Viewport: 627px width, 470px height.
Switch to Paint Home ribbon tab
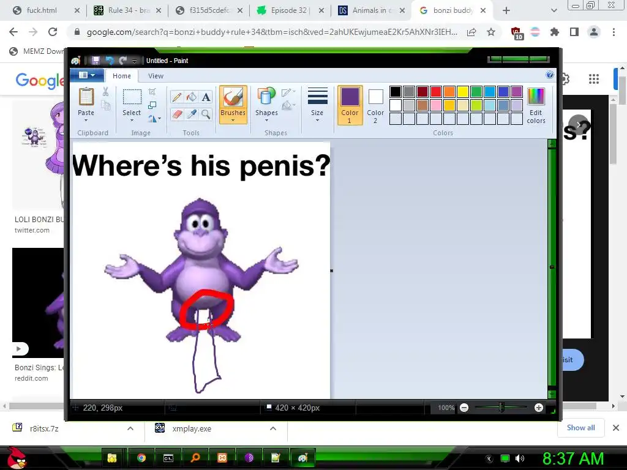[122, 75]
